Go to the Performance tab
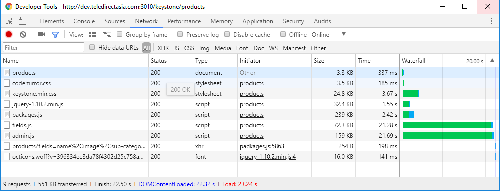This screenshot has height=191, width=500. point(184,21)
